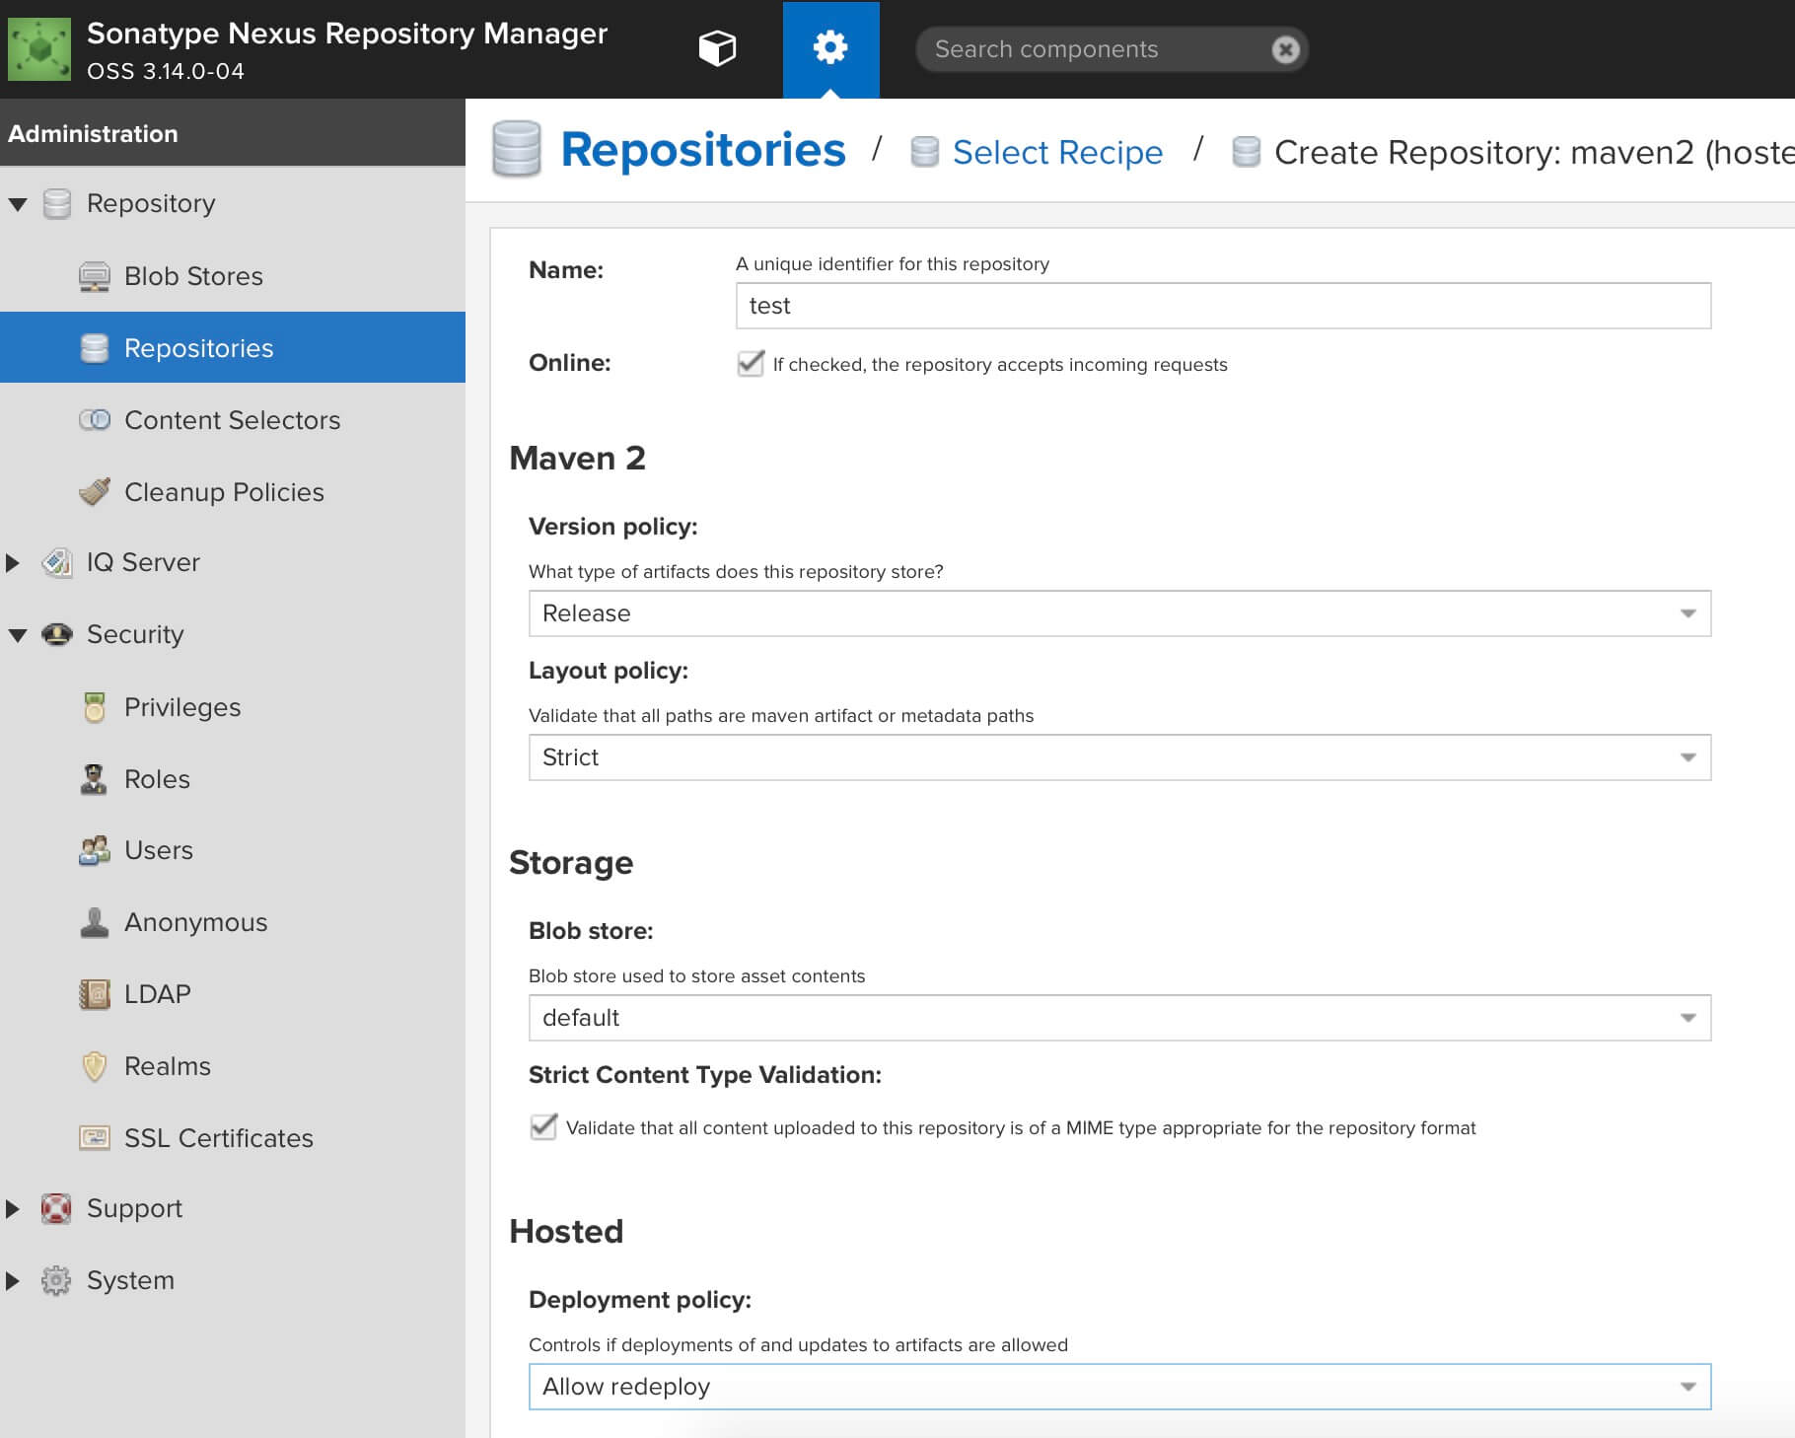Go back to Select Recipe breadcrumb
The image size is (1795, 1438).
tap(1057, 152)
